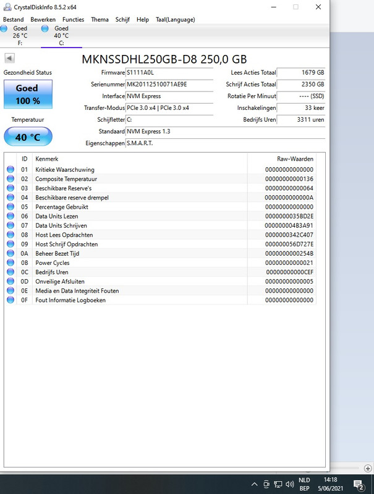374x494 pixels.
Task: Open the Bewerken menu
Action: click(43, 20)
